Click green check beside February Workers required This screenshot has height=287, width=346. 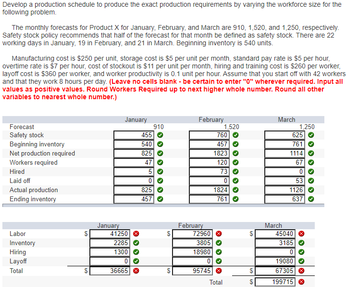click(235, 162)
